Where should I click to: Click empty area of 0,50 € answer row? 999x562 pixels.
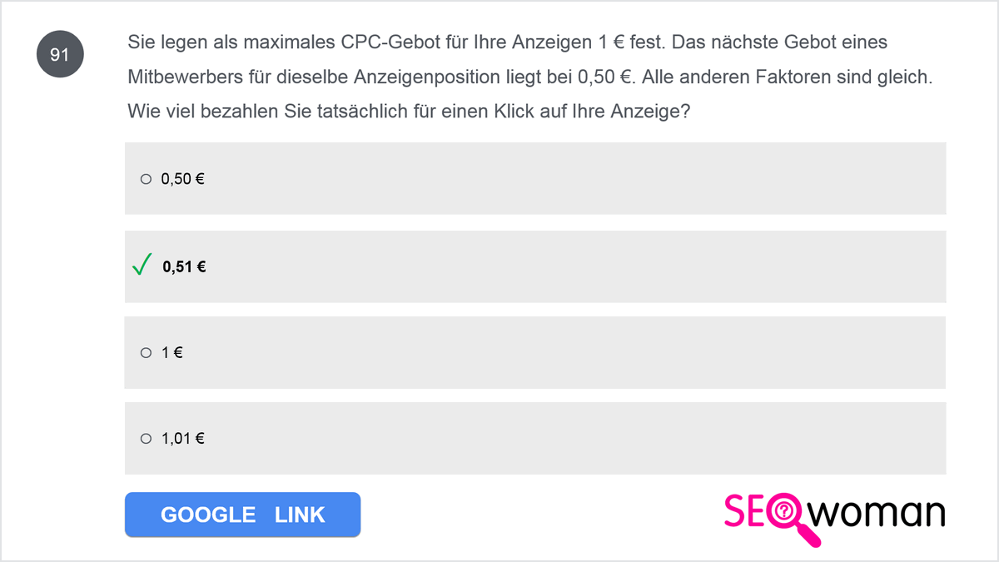pyautogui.click(x=574, y=178)
